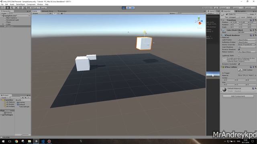Click the Pause button

(128, 8)
